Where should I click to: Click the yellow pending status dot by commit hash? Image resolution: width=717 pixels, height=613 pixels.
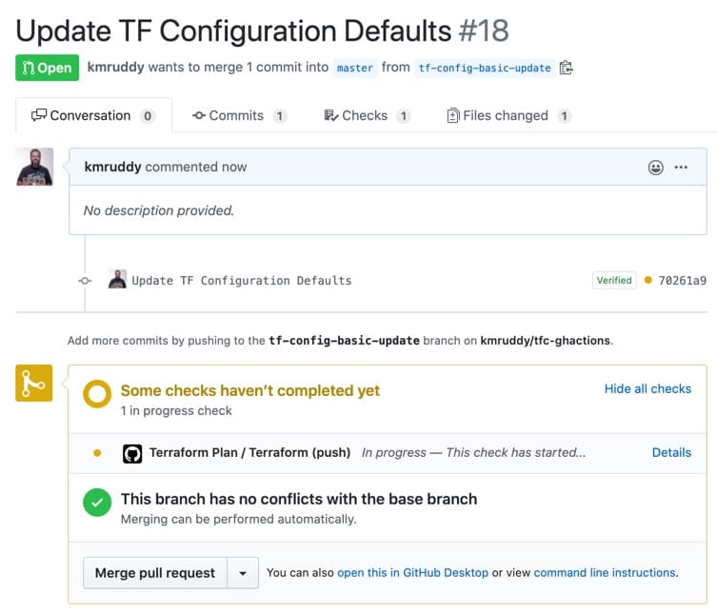pos(648,281)
